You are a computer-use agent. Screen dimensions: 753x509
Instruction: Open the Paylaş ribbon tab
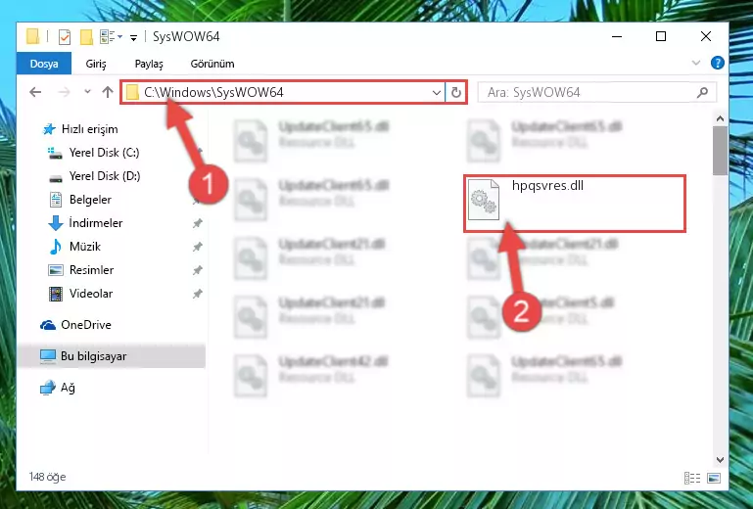point(149,64)
